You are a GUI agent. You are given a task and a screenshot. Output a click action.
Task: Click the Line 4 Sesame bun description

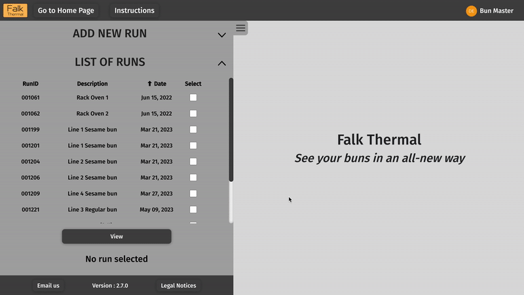click(92, 194)
